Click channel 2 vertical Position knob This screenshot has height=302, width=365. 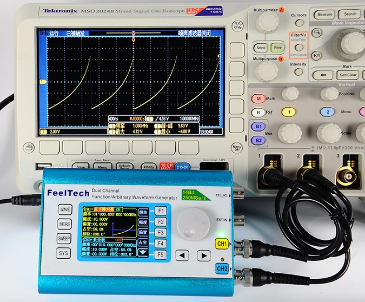tap(329, 94)
